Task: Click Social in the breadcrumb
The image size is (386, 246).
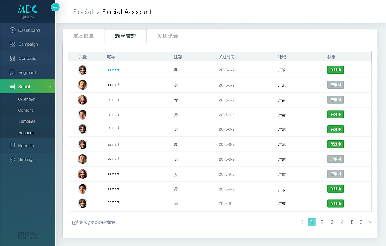Action: pyautogui.click(x=83, y=12)
